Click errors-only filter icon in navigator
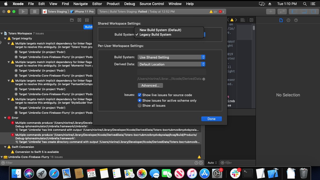The width and height of the screenshot is (320, 180). click(201, 163)
